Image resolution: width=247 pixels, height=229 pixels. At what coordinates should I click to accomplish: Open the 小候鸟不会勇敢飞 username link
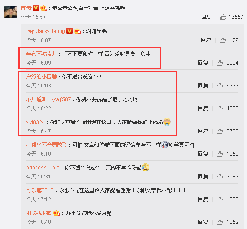pyautogui.click(x=47, y=145)
